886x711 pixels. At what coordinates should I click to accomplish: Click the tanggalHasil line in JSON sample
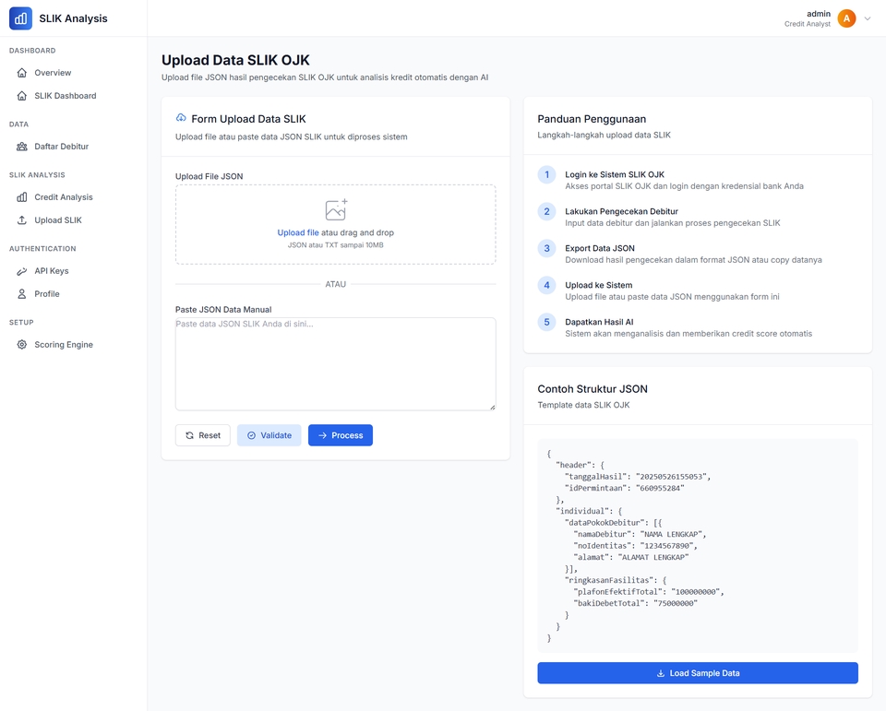click(x=638, y=477)
